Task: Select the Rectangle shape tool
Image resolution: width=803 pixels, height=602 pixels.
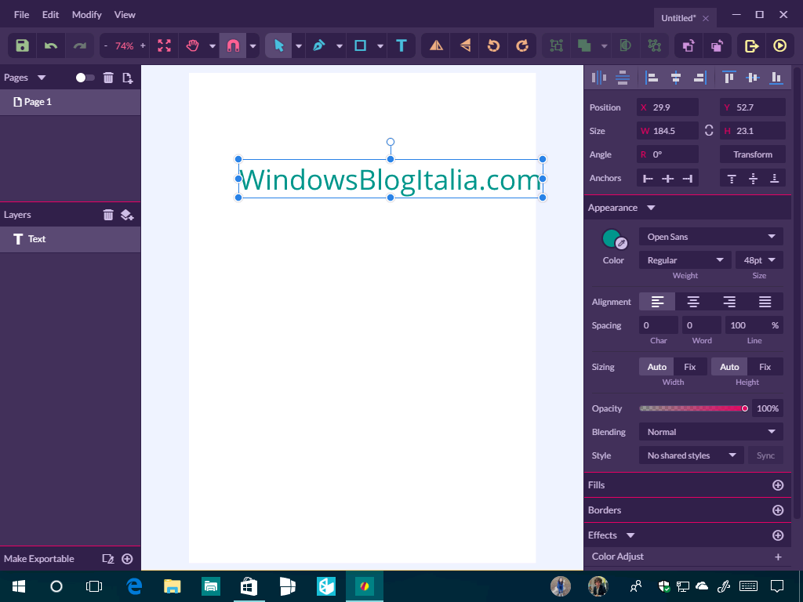Action: 361,45
